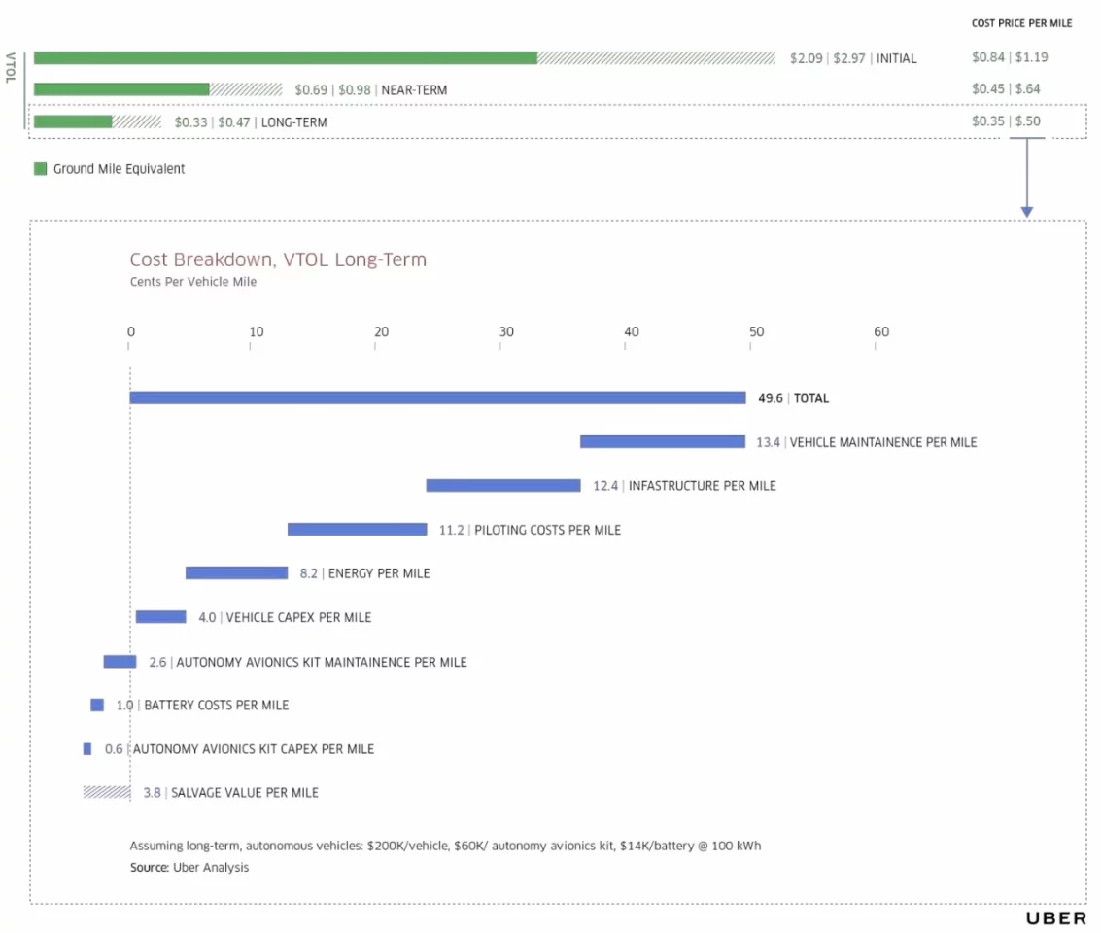
Task: Select the striped LONG-TERM bar pattern
Action: point(136,122)
